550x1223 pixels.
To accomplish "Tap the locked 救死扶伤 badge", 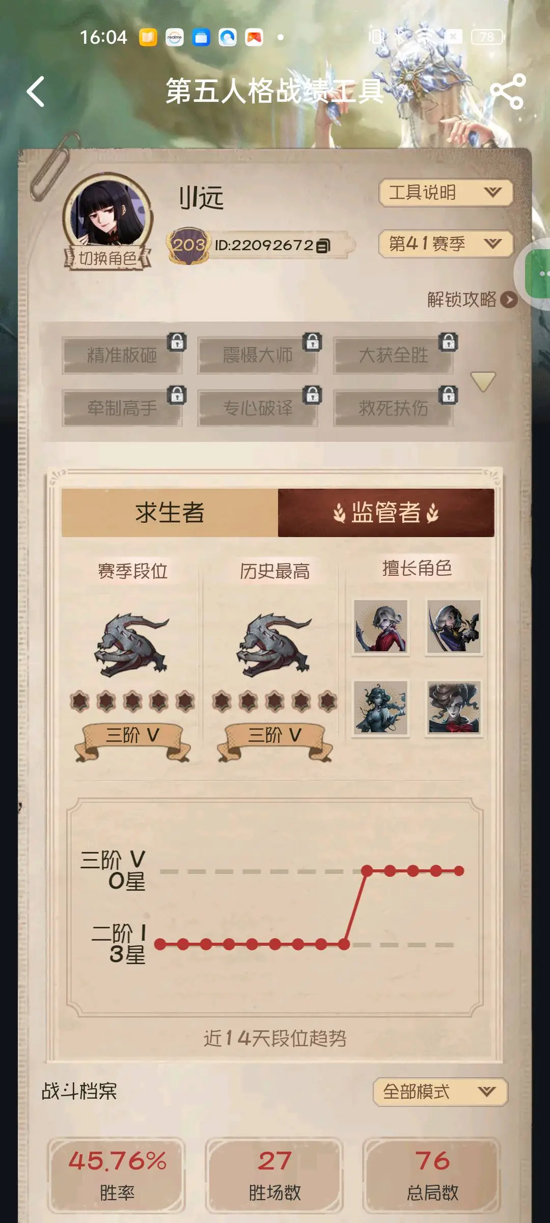I will coord(393,408).
